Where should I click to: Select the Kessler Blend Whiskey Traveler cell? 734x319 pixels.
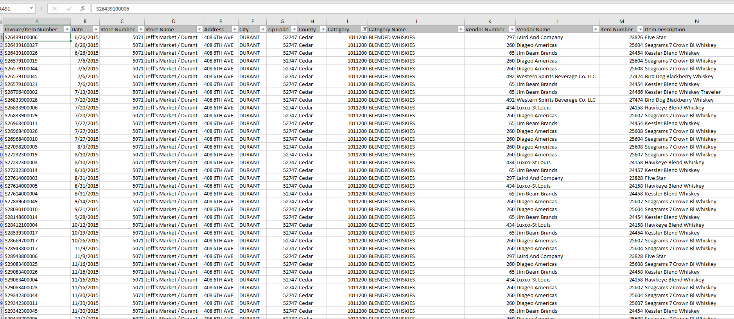689,92
